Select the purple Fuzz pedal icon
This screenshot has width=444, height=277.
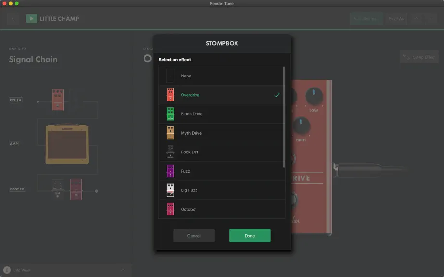[170, 171]
